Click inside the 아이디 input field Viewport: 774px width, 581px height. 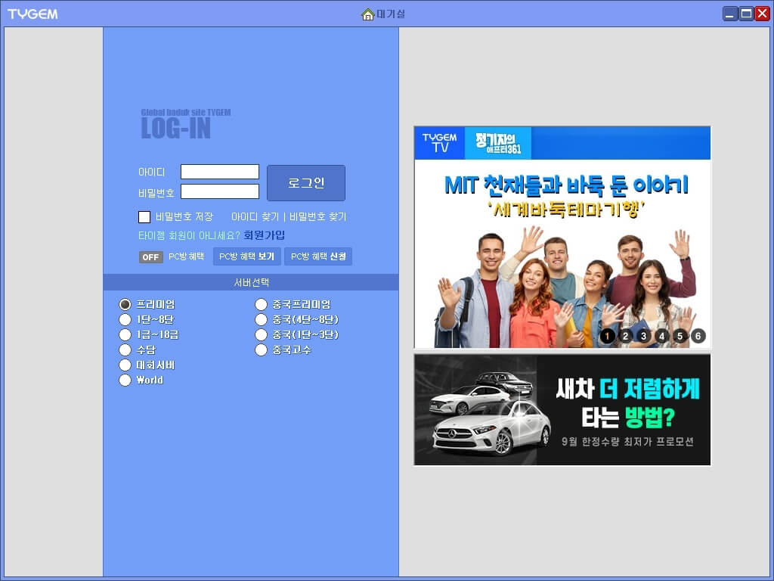coord(219,171)
